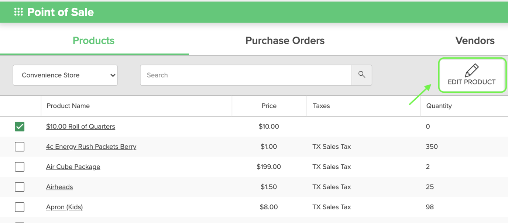
Task: Open the $10.00 Roll of Quarters link
Action: (80, 126)
